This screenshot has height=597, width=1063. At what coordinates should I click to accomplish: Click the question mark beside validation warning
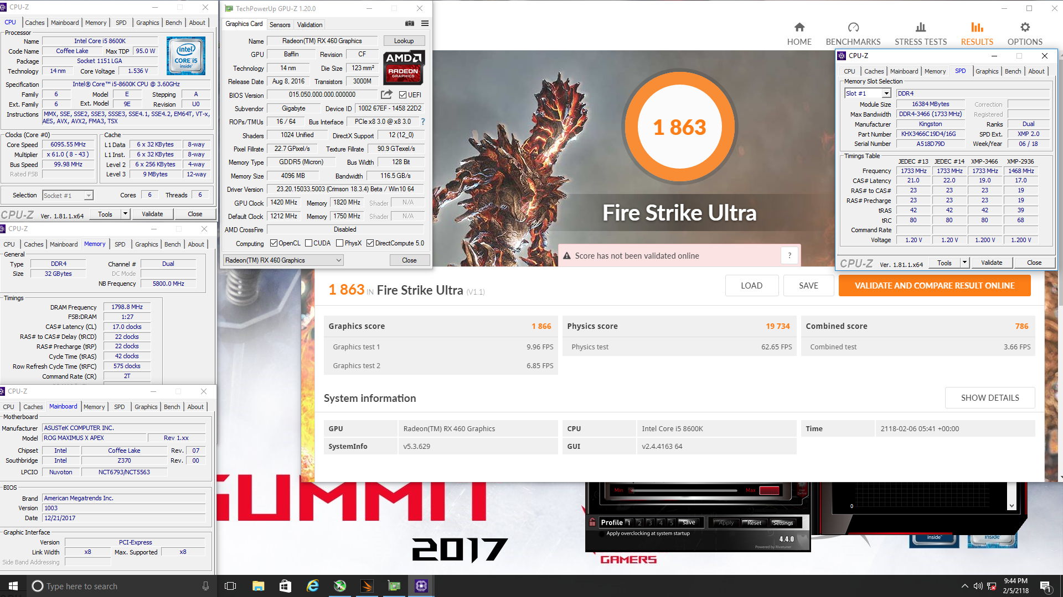tap(789, 255)
